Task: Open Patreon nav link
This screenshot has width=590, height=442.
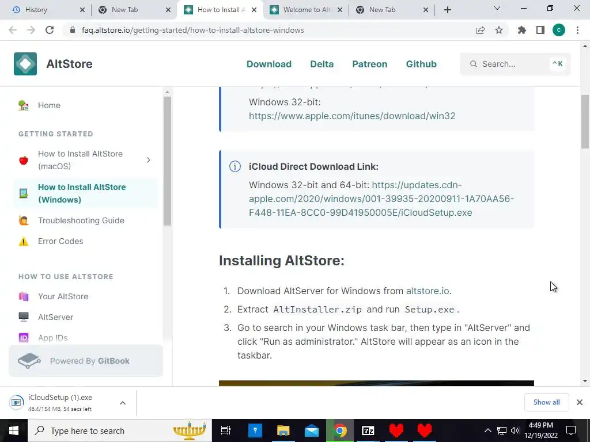Action: (x=369, y=64)
